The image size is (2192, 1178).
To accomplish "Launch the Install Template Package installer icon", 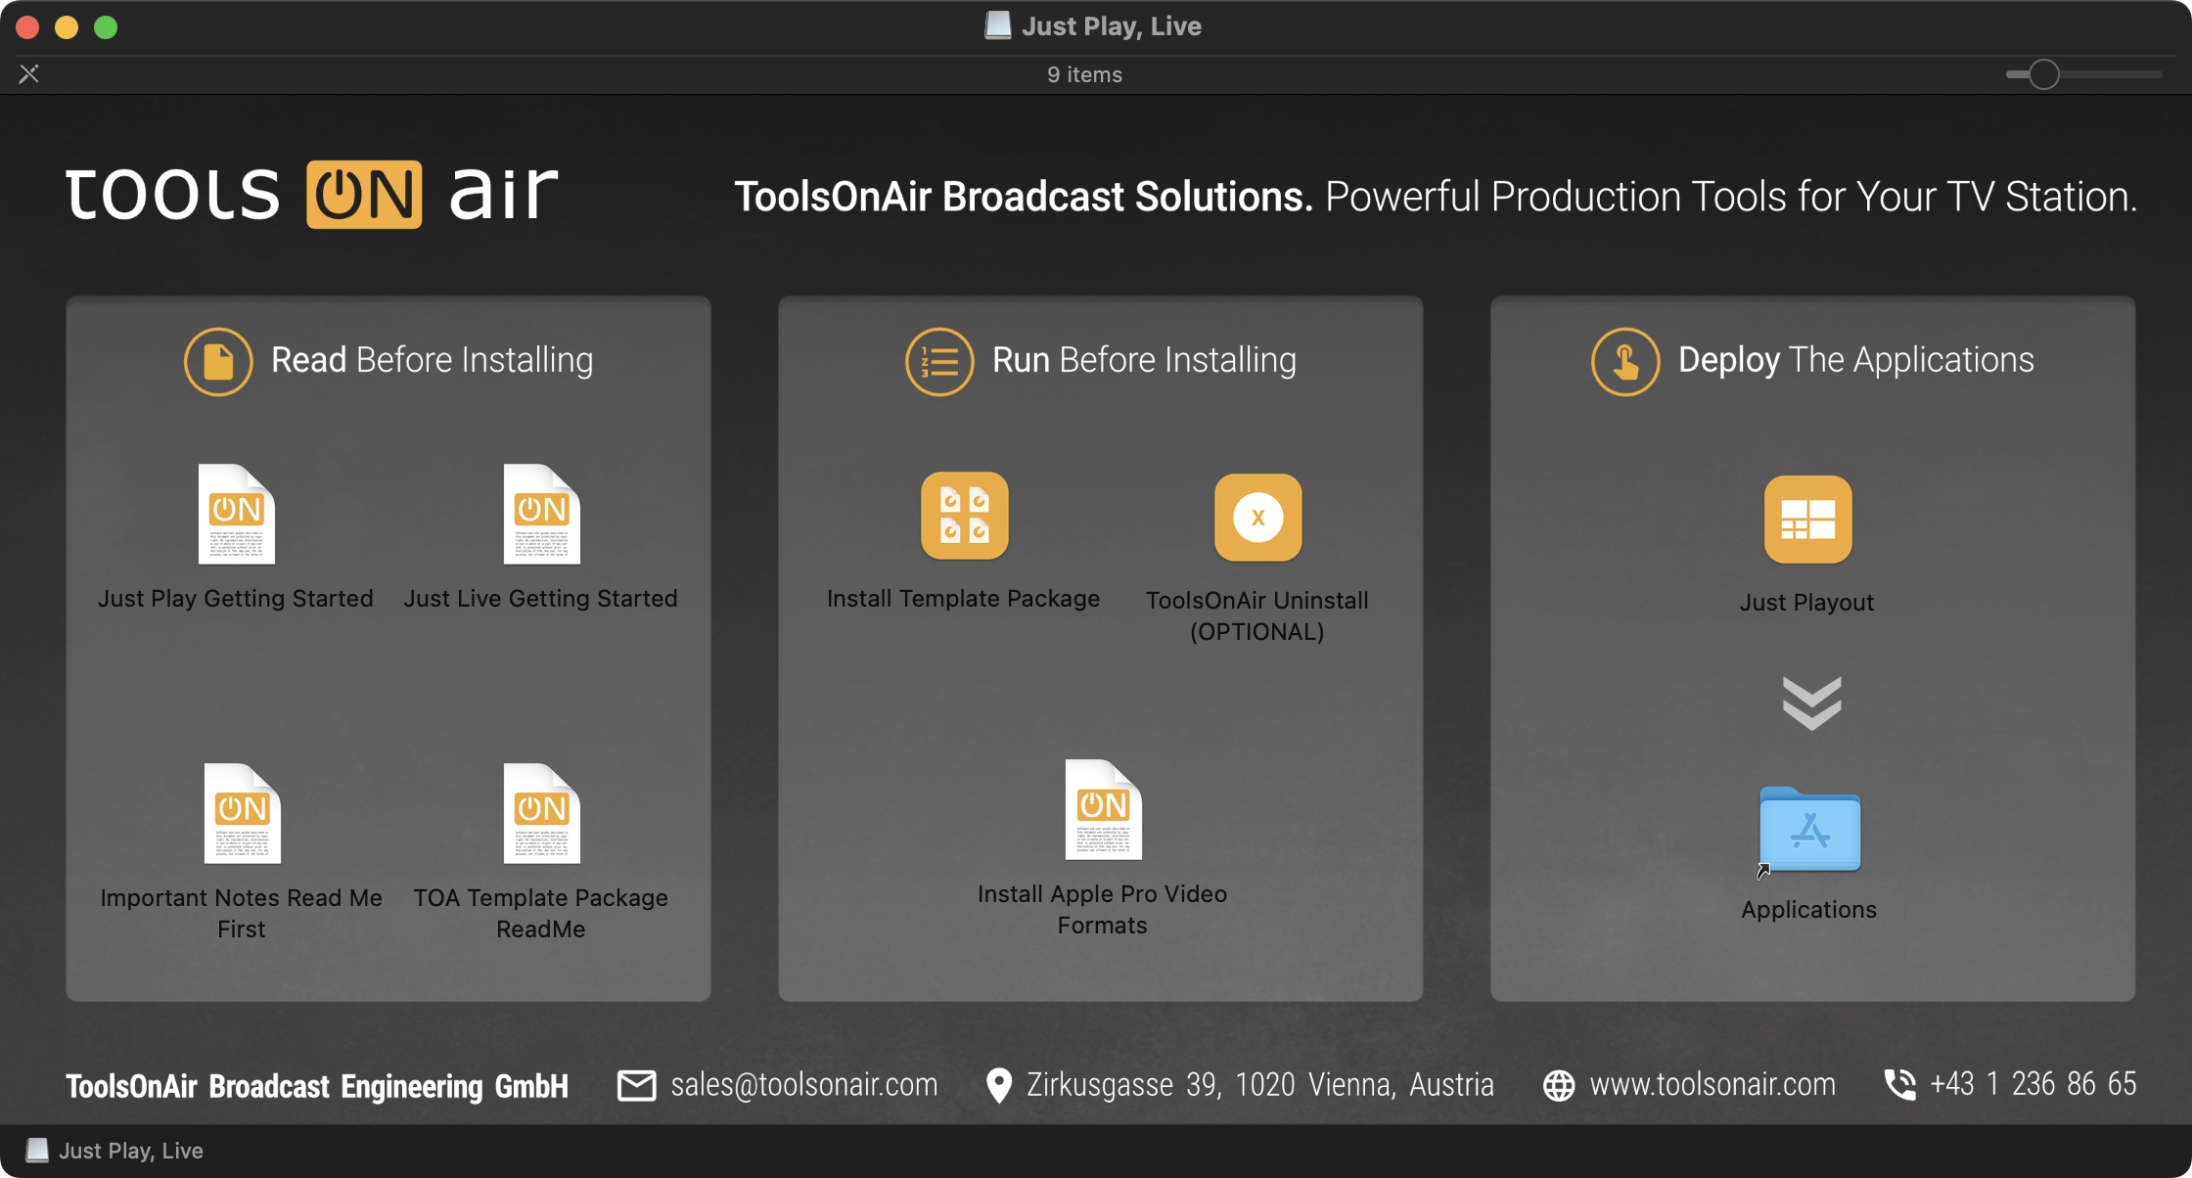I will tap(964, 516).
